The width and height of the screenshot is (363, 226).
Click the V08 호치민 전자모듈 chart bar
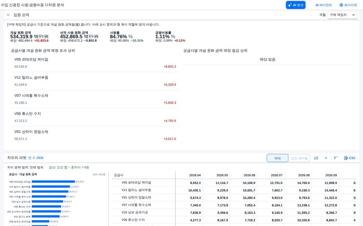click(41, 221)
